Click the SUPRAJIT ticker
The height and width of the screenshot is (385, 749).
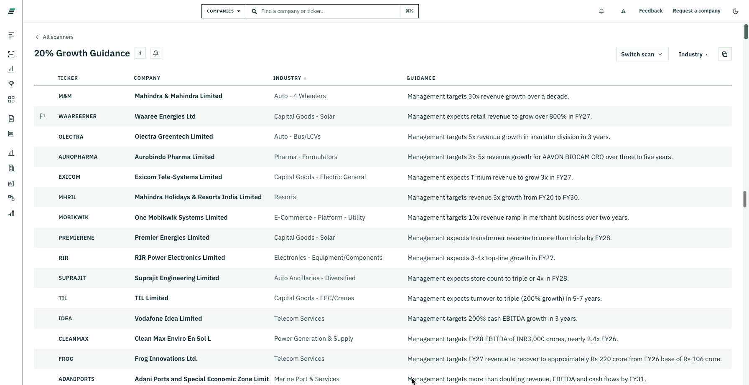pos(72,278)
